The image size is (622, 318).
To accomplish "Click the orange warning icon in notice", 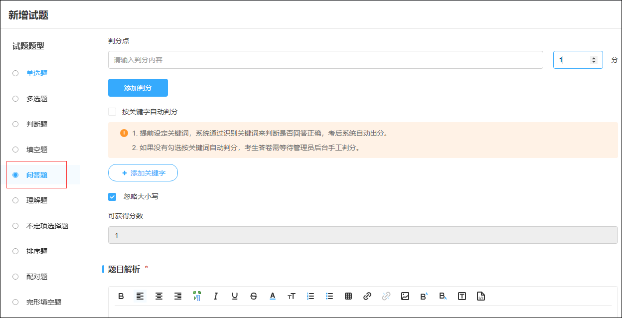I will click(x=124, y=133).
